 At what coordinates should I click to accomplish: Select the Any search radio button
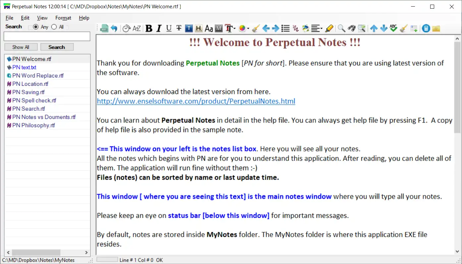tap(36, 27)
